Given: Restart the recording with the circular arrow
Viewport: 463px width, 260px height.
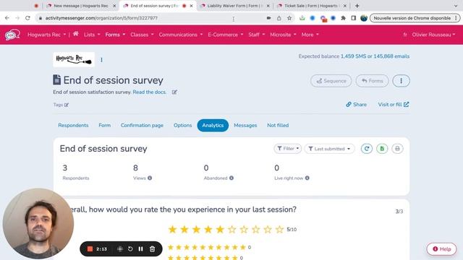Looking at the screenshot, I should 130,248.
